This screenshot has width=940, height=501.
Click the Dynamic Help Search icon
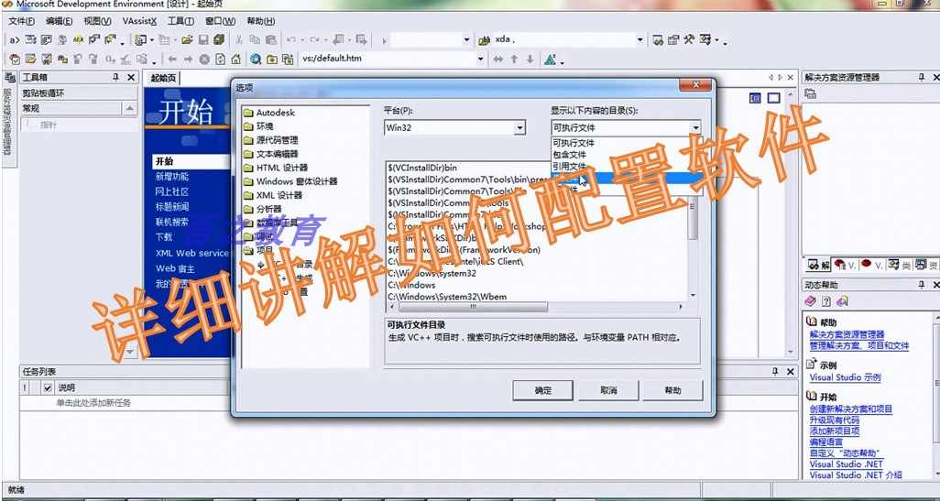click(x=842, y=300)
